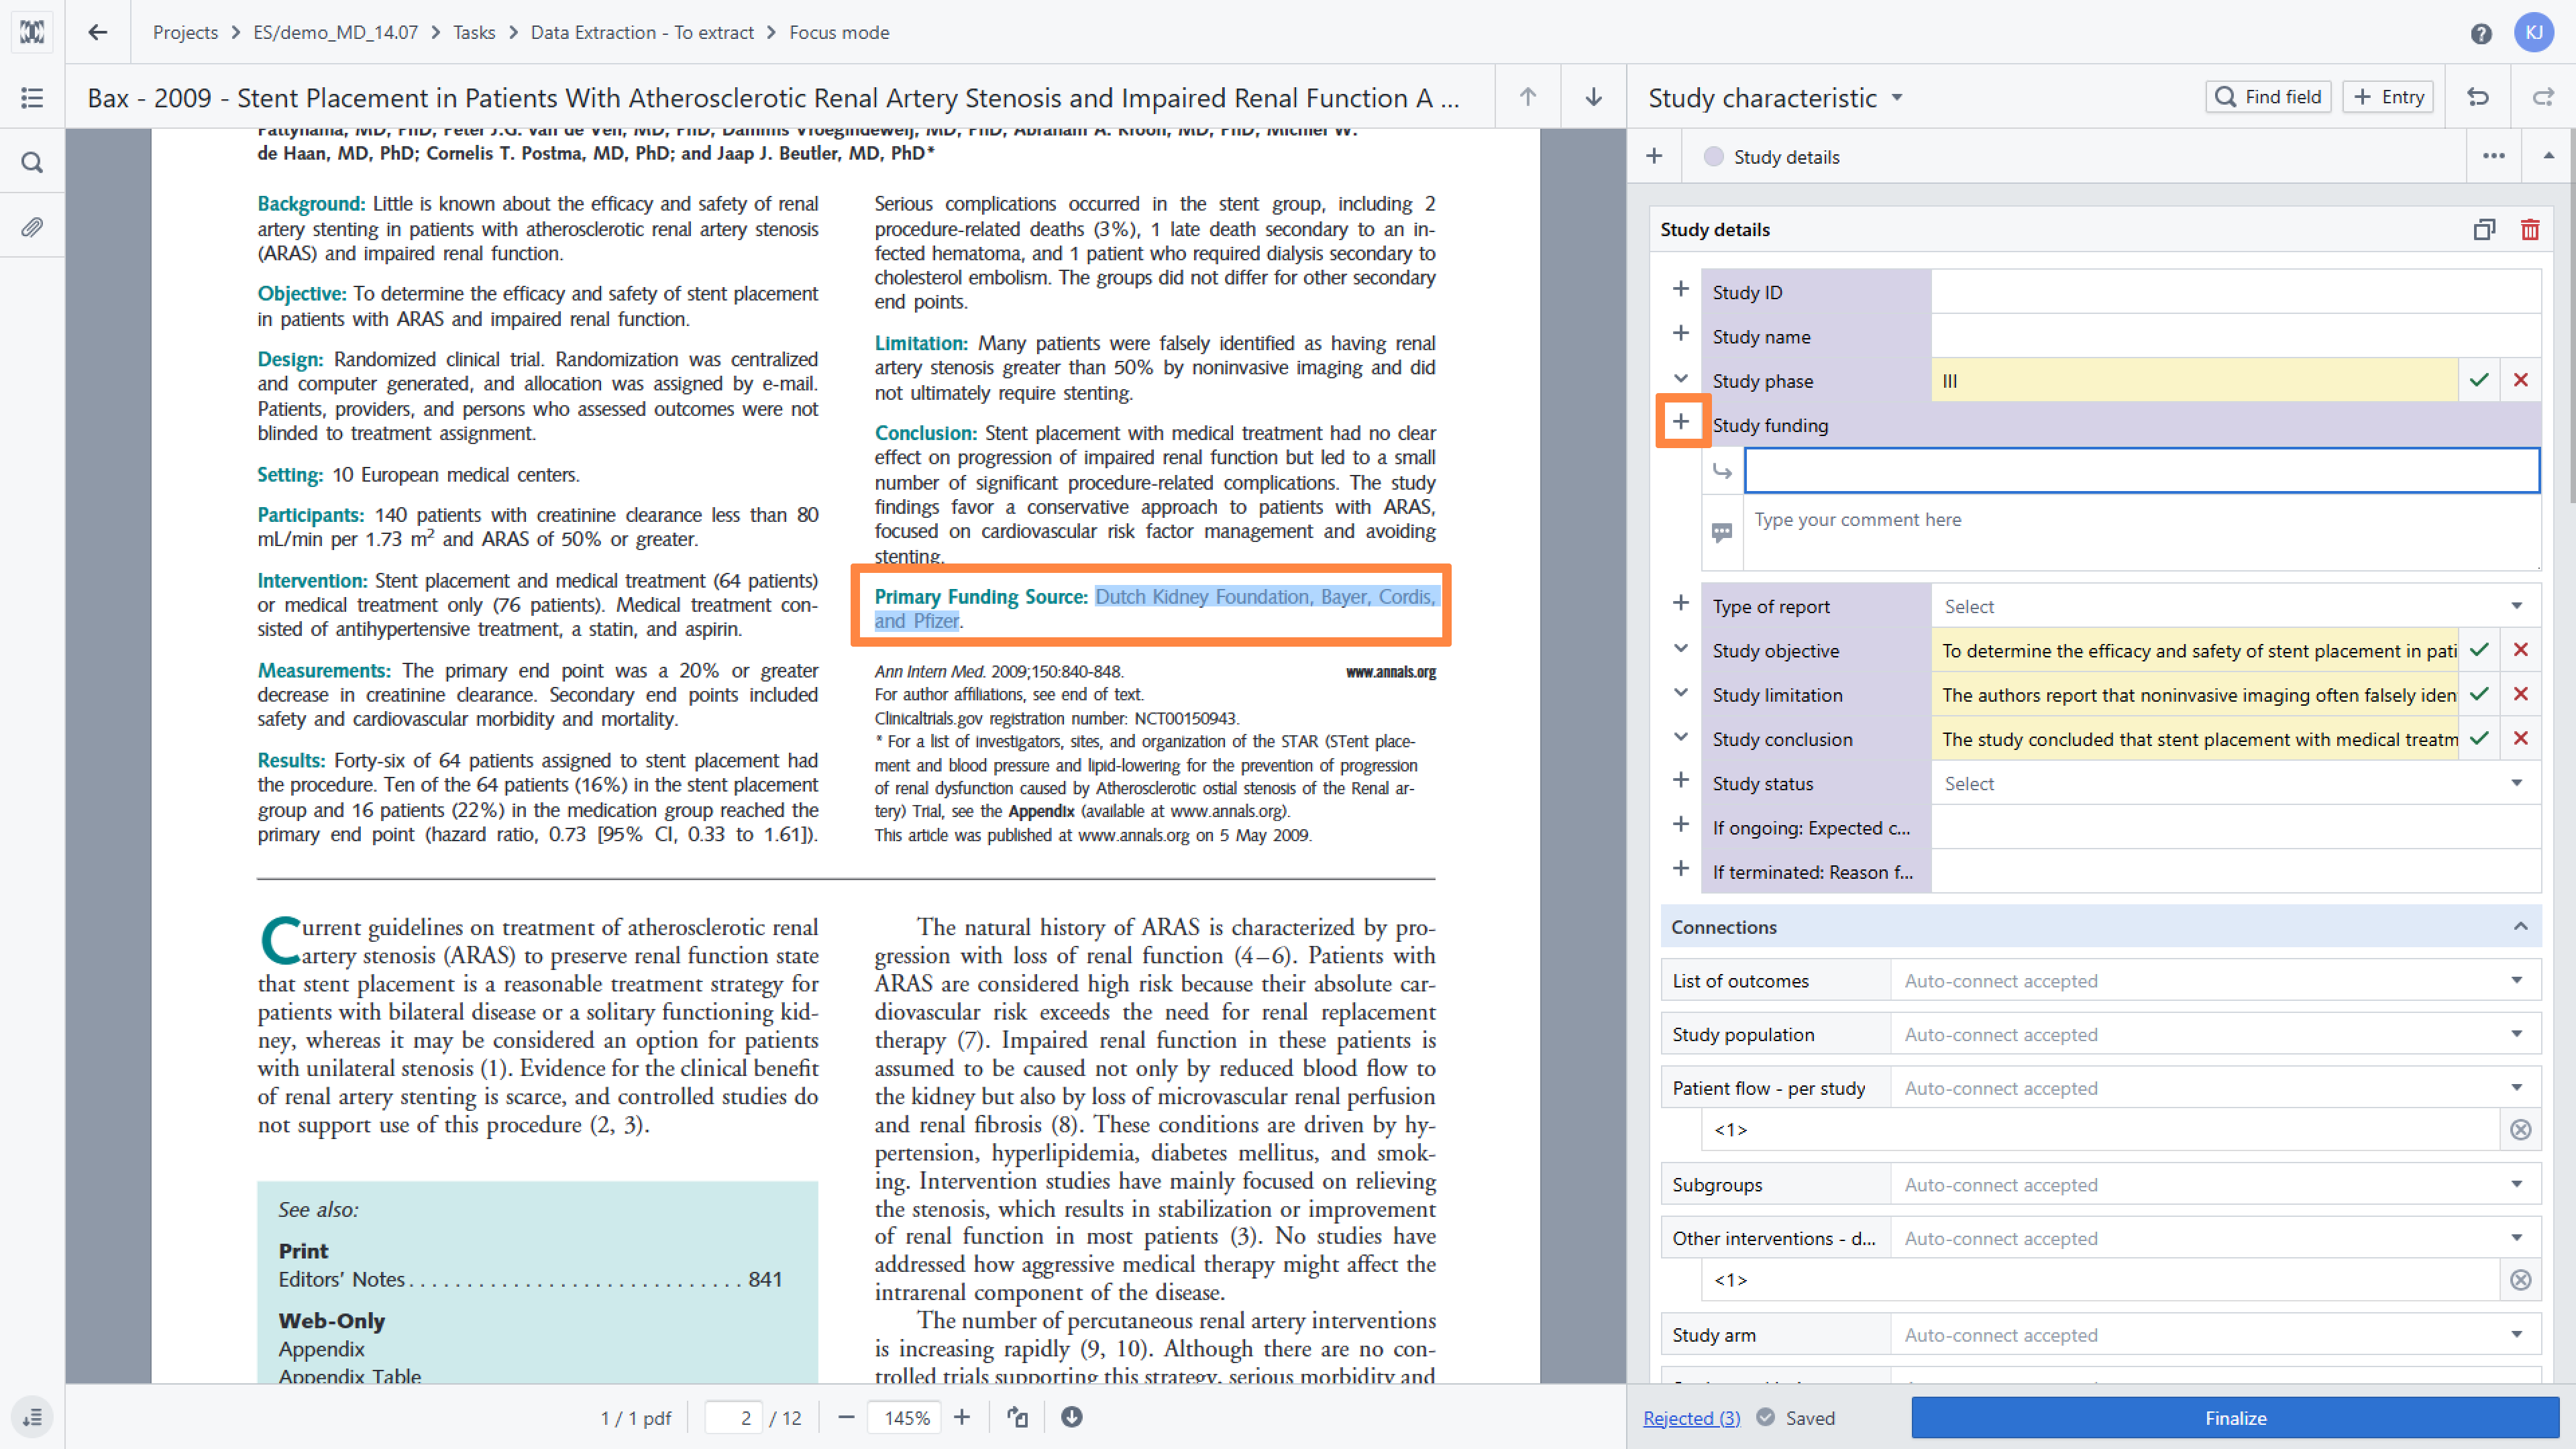Viewport: 2576px width, 1449px height.
Task: Collapse the Connections section
Action: (x=2521, y=926)
